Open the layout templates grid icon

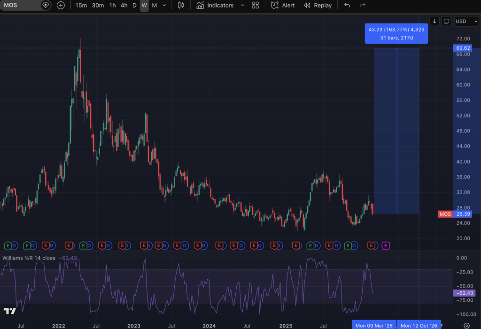(256, 5)
